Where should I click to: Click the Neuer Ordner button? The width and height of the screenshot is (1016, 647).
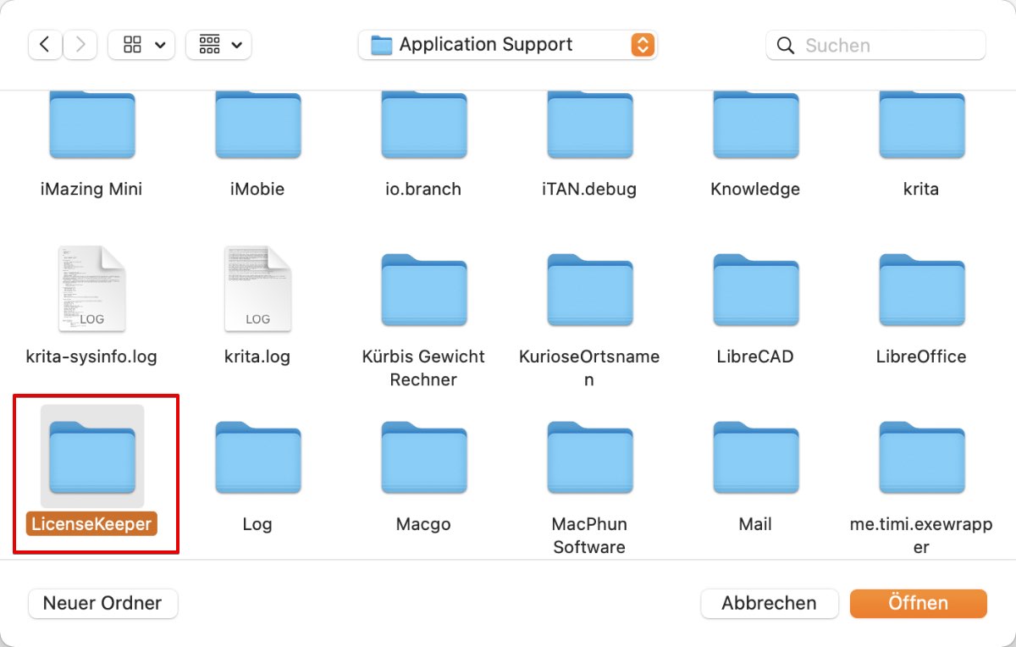(x=102, y=603)
